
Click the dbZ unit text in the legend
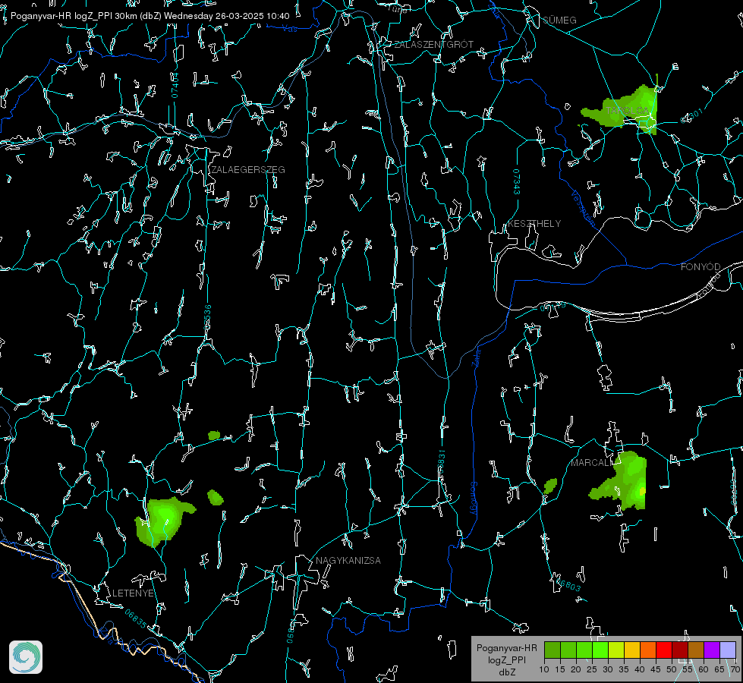coord(507,672)
